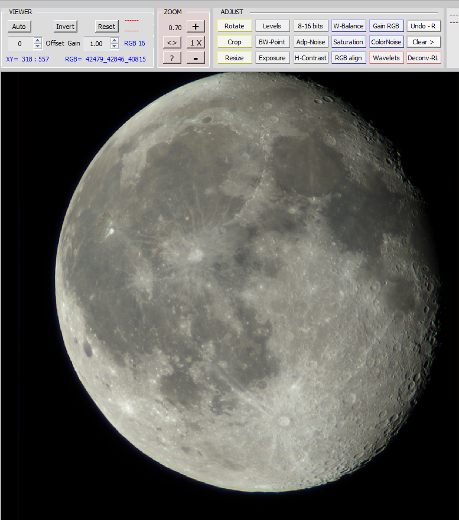The height and width of the screenshot is (520, 459).
Task: Open the RGB align tool
Action: 348,58
